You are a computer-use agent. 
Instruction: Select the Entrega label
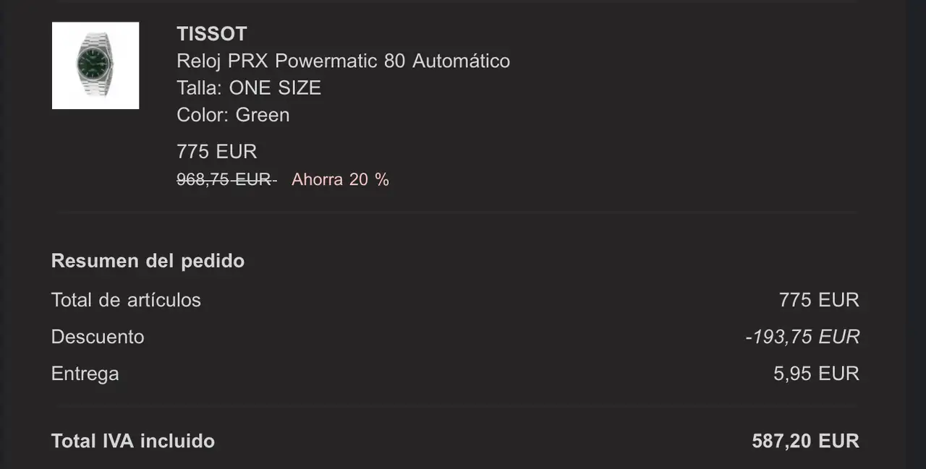tap(85, 374)
